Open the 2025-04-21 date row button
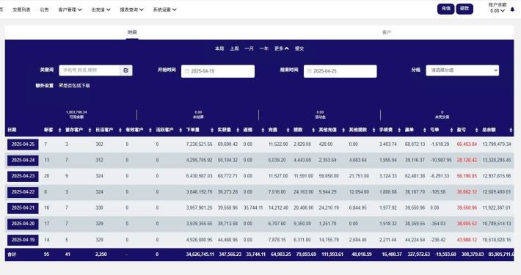The image size is (521, 275). [x=23, y=208]
